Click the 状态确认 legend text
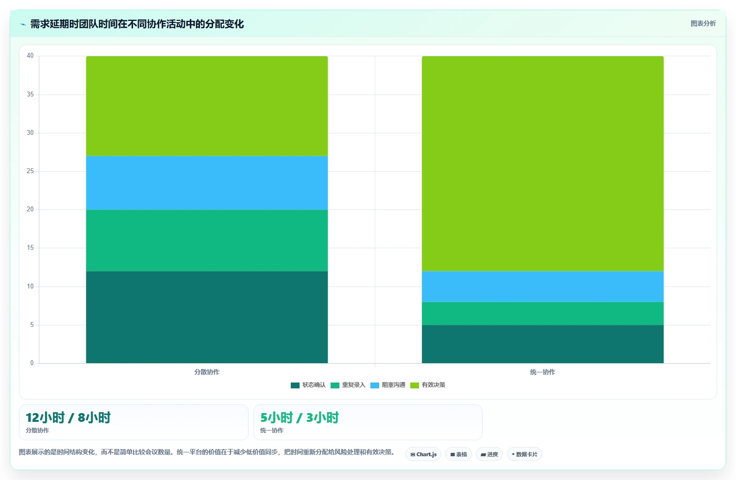 point(314,385)
